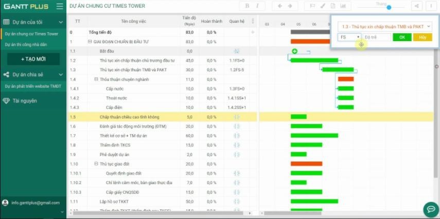Click the user avatar beside info.ganttplus@gmail.com
Viewport: 440px width, 219px height.
(x=5, y=203)
